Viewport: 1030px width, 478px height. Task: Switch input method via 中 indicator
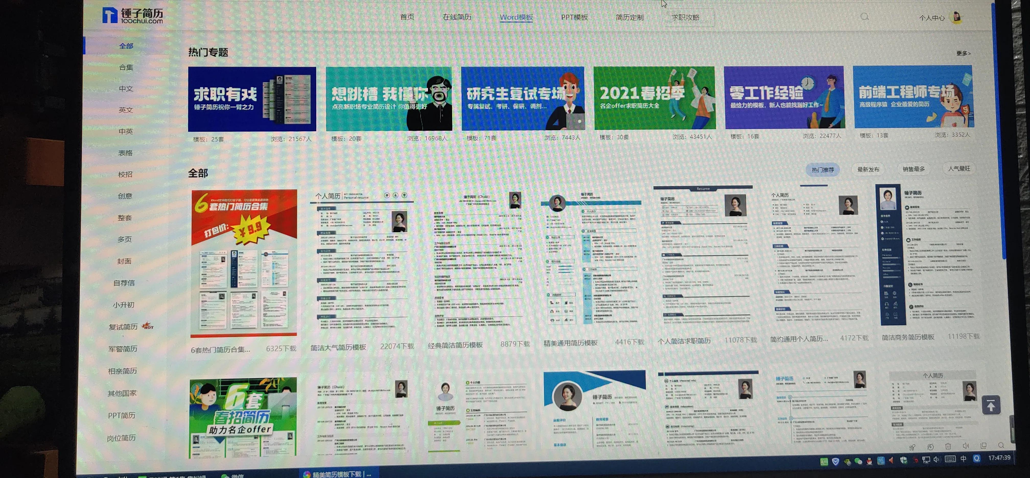point(963,459)
